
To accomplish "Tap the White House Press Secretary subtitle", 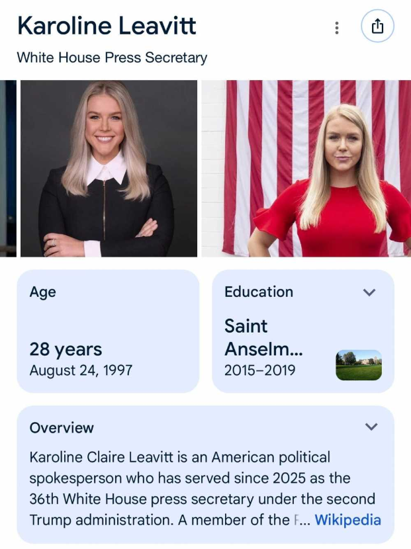I will point(112,58).
